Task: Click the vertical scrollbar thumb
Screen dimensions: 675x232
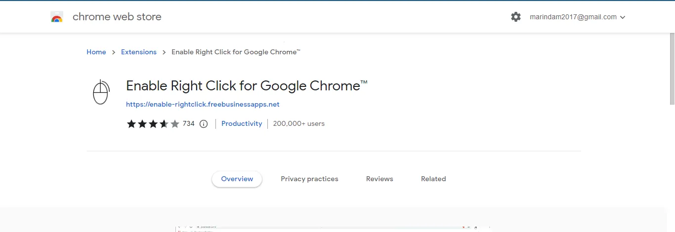Action: [x=672, y=69]
